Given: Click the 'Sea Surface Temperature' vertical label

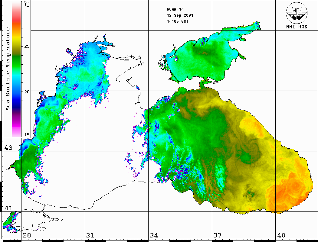Looking at the screenshot, I should 8,69.
